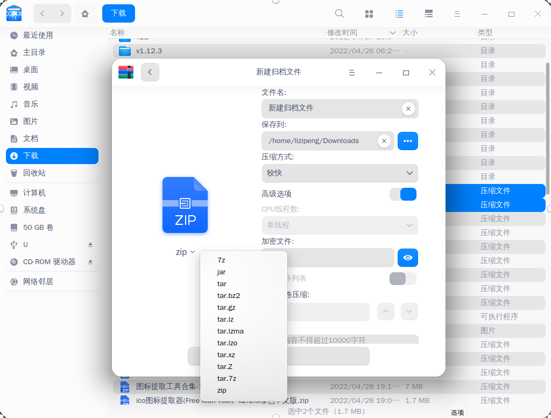551x418 pixels.
Task: Click the home icon in the toolbar
Action: (85, 13)
